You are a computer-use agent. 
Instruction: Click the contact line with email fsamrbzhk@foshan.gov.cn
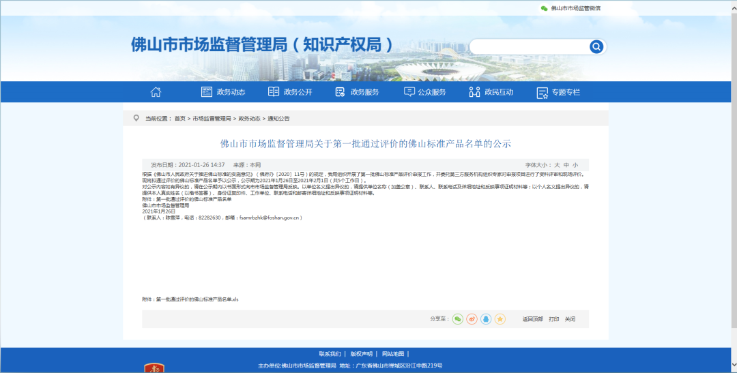point(222,218)
